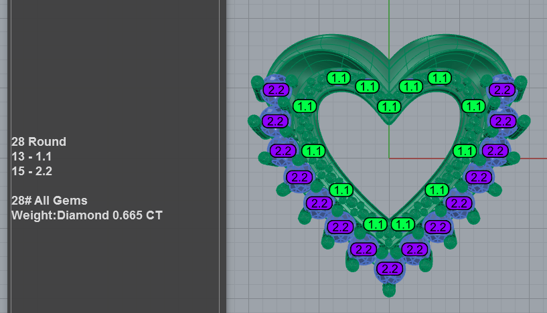Viewport: 547px width, 313px height.
Task: Select the 2.2 label at heart's bottom tip
Action: pyautogui.click(x=390, y=269)
